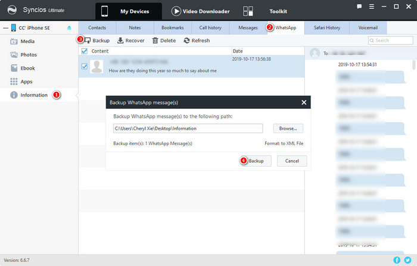Select message 'How are they doing this year'
Viewport: 417px width, 266px height.
(x=163, y=71)
